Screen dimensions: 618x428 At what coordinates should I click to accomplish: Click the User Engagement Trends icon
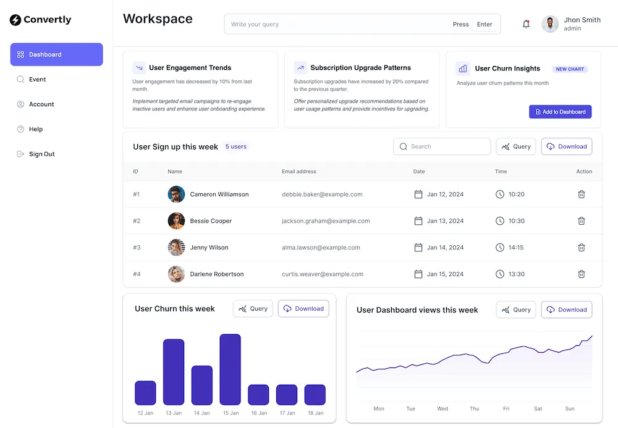pos(139,68)
